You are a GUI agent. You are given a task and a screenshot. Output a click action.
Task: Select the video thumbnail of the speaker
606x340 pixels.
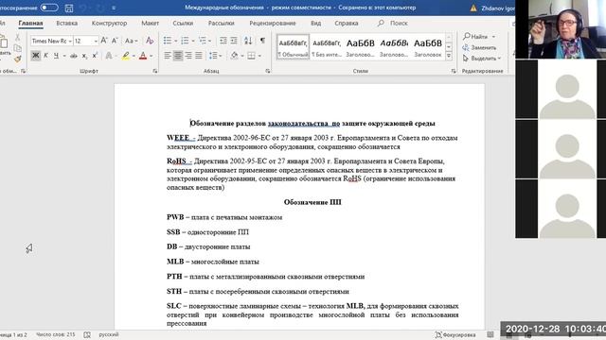[x=561, y=29]
